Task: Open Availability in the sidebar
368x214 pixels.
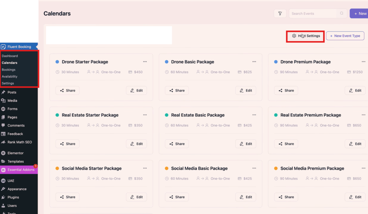Action: coord(9,76)
